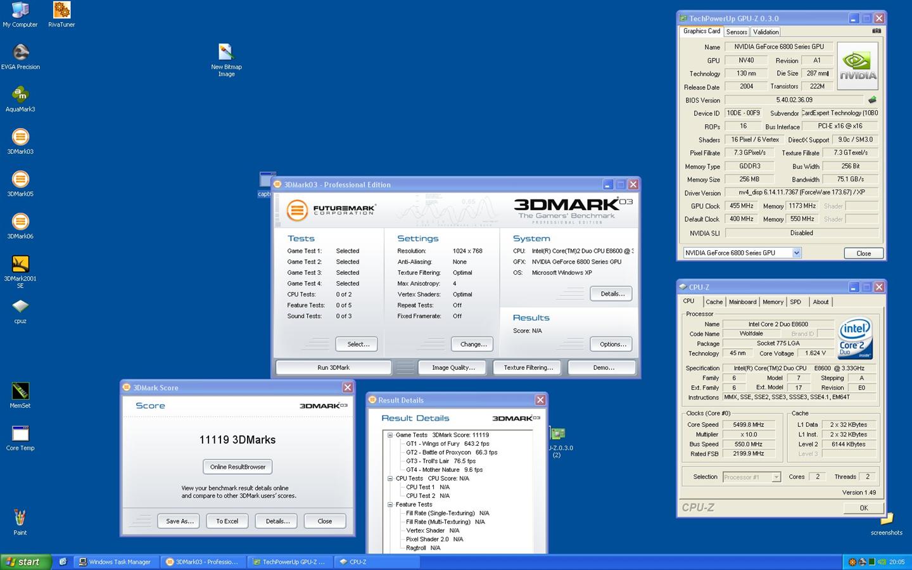Screen dimensions: 912x570
Task: Collapse Game Tests tree node
Action: (x=390, y=435)
